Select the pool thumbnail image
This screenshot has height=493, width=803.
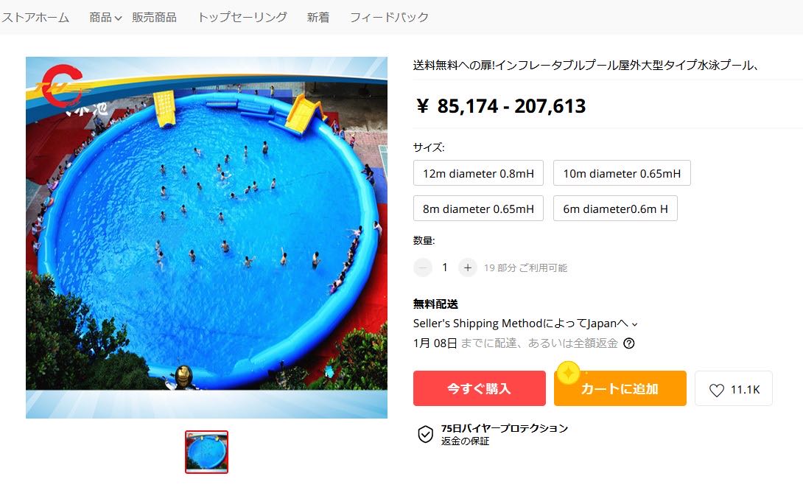click(206, 452)
